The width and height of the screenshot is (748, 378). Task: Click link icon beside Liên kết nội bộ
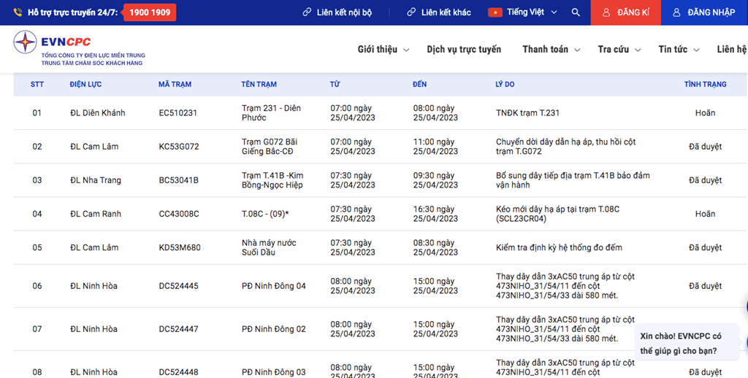(308, 12)
